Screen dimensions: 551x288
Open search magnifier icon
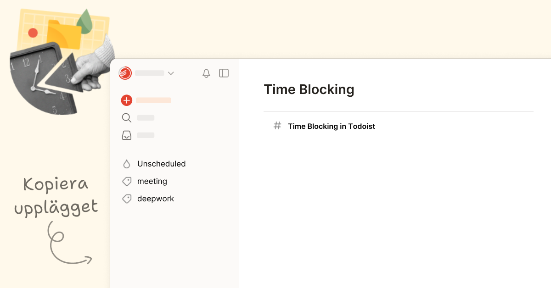tap(127, 118)
